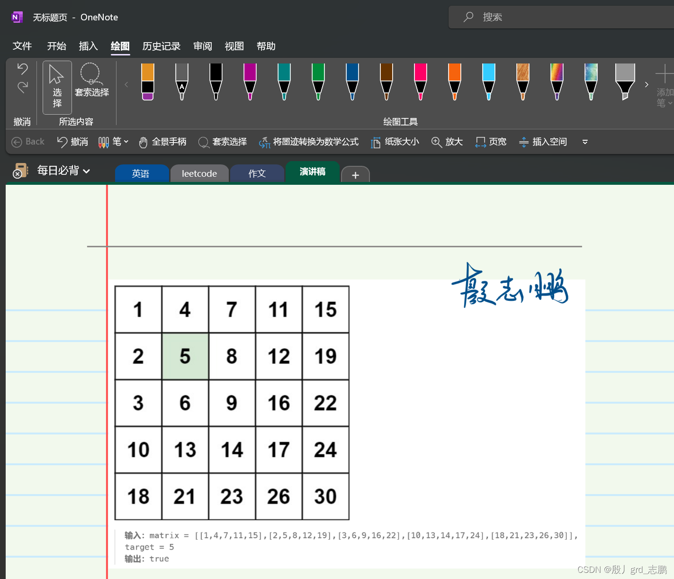Select the wood-texture pen
Screen dimensions: 674x579
coord(523,81)
